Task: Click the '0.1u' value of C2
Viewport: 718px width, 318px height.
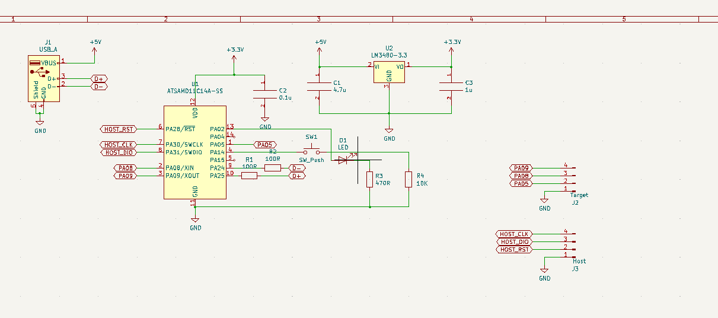Action: [285, 97]
